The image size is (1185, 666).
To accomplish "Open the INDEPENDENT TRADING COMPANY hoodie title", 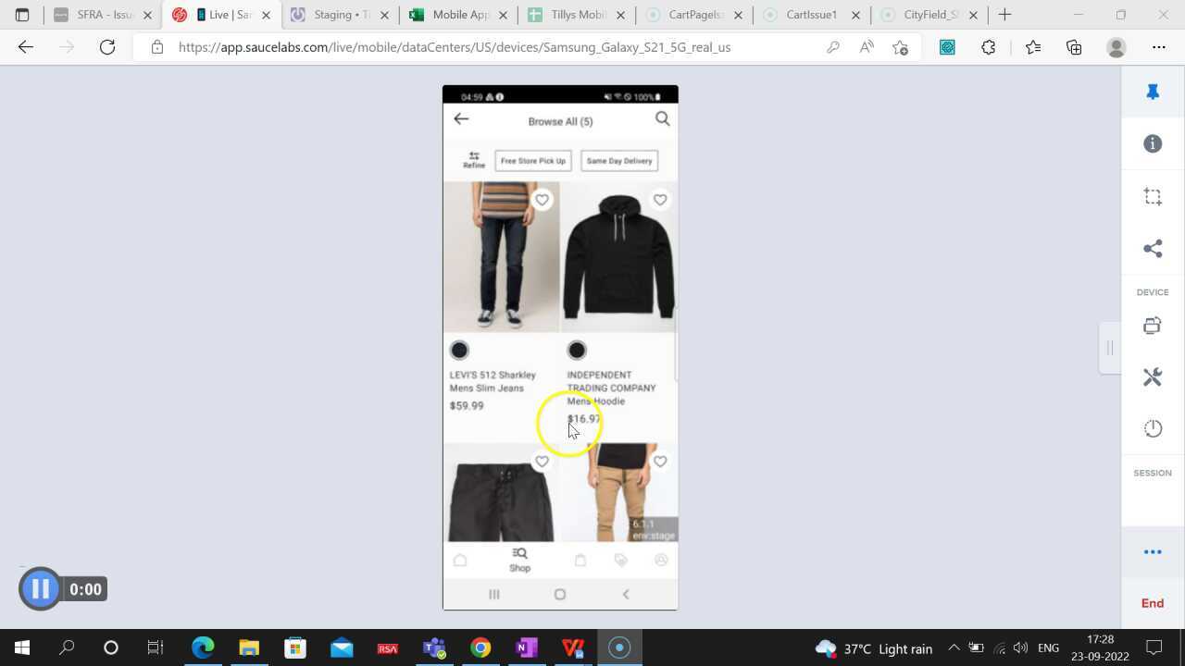I will coord(611,388).
